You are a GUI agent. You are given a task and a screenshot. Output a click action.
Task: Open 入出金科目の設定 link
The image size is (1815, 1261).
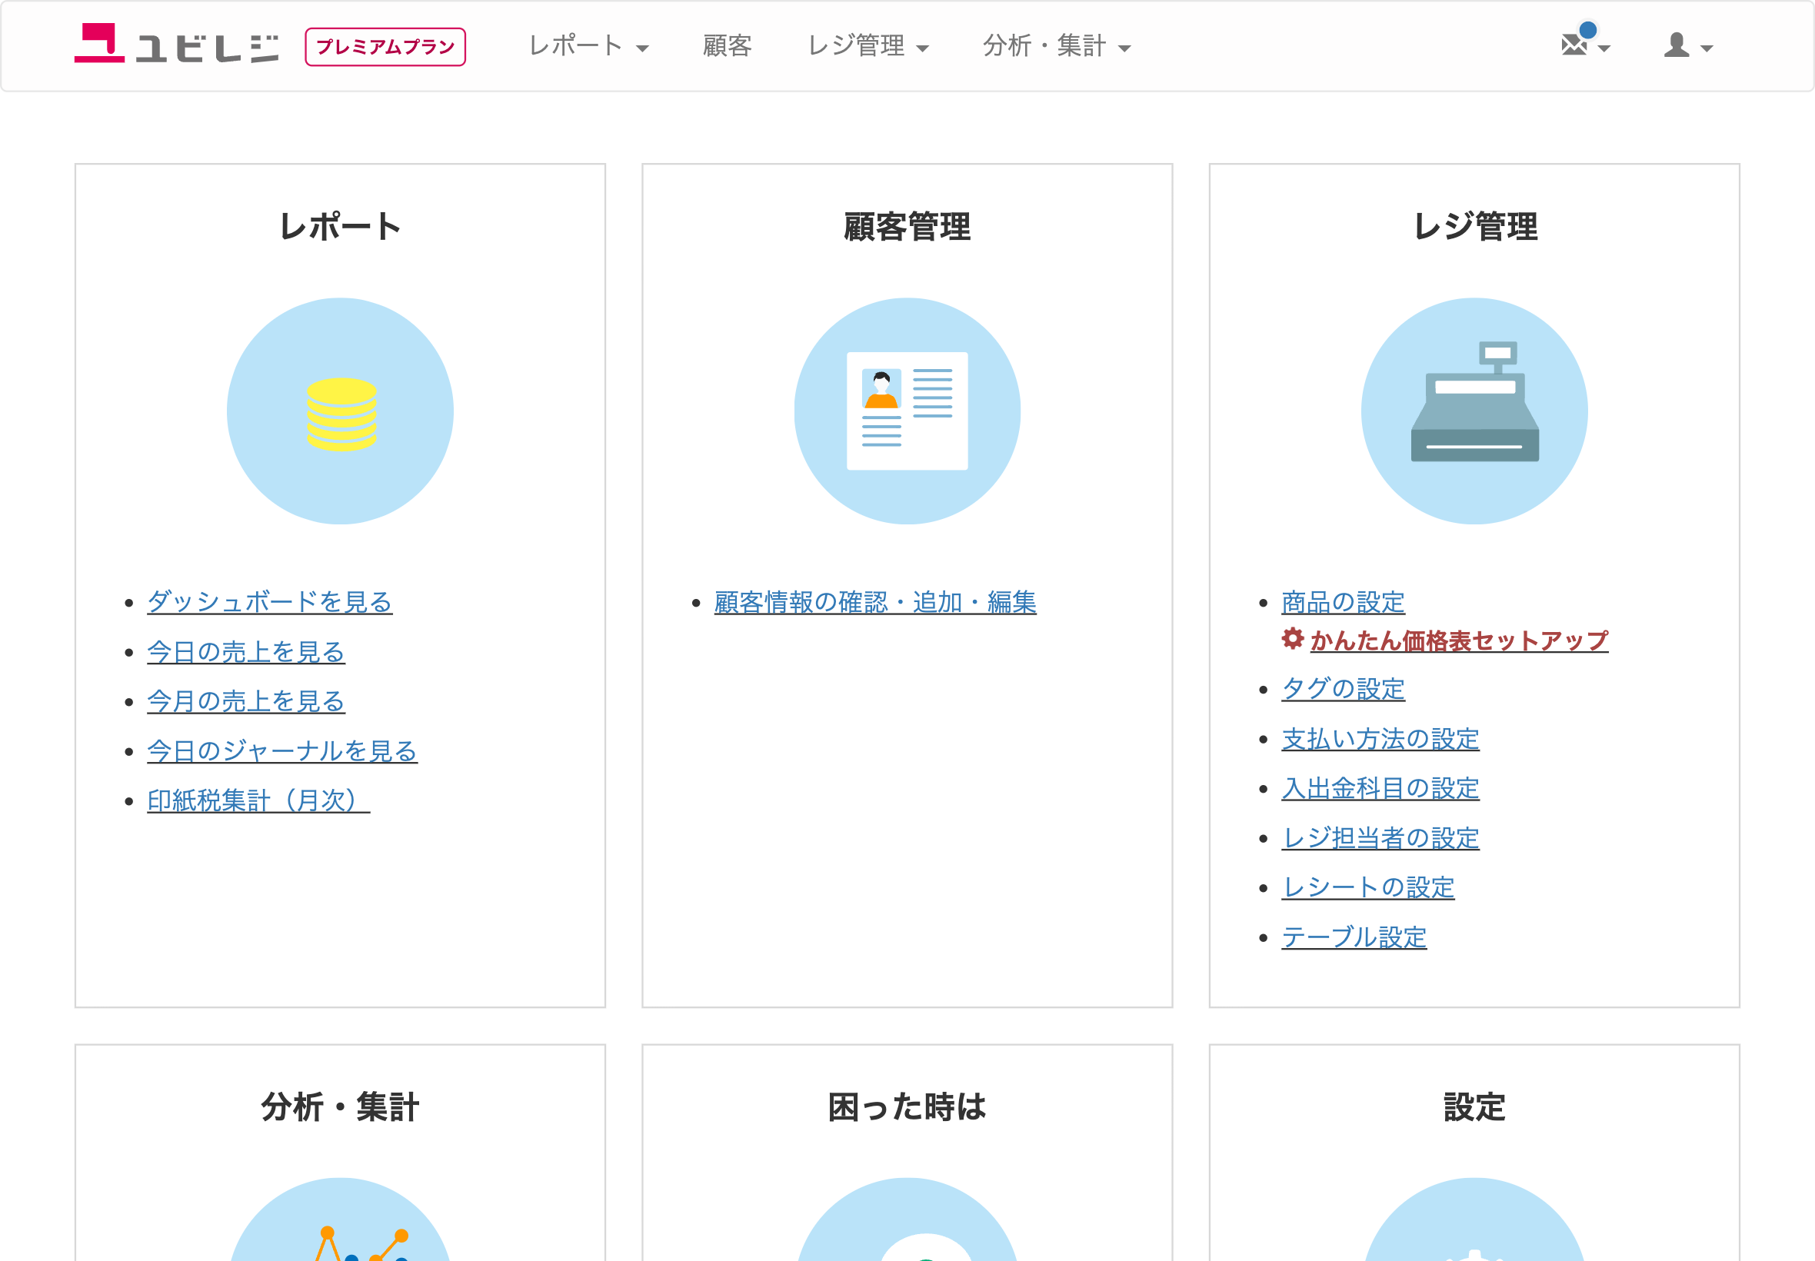[x=1380, y=787]
